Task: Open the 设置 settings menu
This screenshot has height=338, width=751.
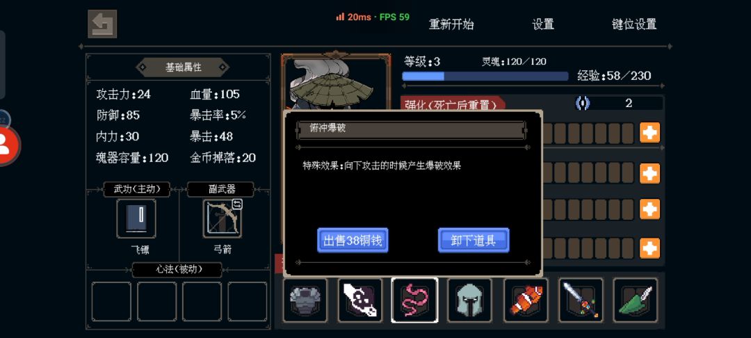Action: tap(543, 24)
